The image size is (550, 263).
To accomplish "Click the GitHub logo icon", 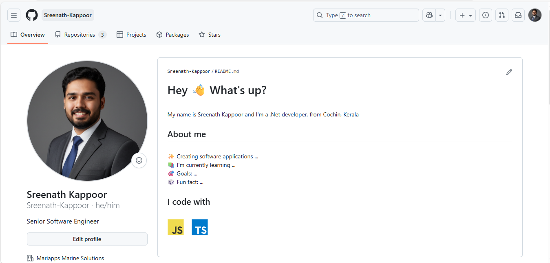I will 32,15.
